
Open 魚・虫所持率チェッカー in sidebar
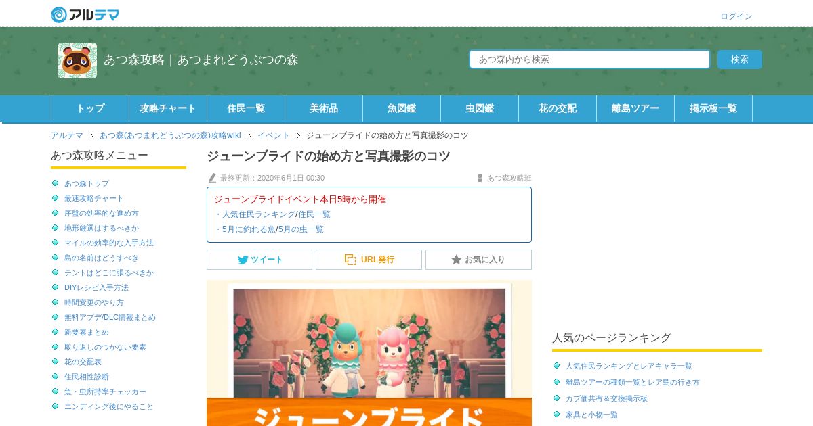click(x=105, y=392)
